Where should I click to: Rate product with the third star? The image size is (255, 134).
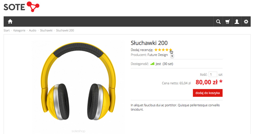tap(163, 50)
